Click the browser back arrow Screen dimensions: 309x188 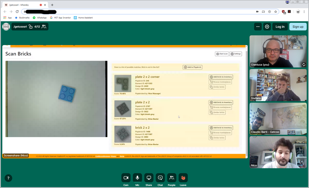tap(5, 12)
